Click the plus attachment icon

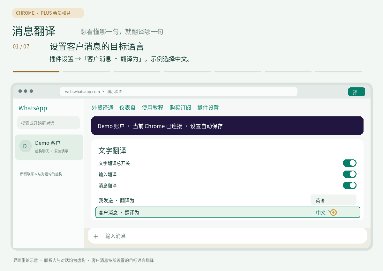pyautogui.click(x=96, y=236)
